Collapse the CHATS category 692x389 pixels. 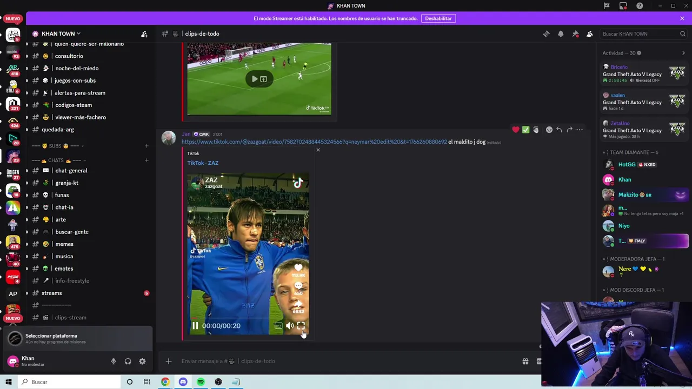(x=59, y=160)
